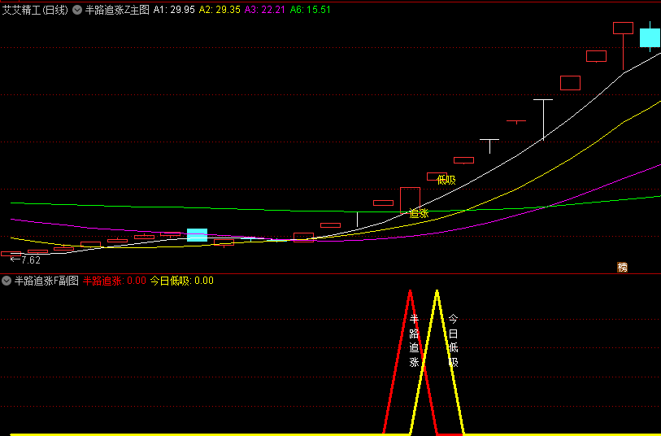Image resolution: width=661 pixels, height=436 pixels.
Task: Click the 榜 ranking icon
Action: pyautogui.click(x=623, y=267)
